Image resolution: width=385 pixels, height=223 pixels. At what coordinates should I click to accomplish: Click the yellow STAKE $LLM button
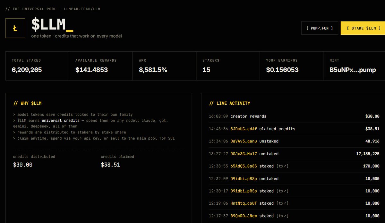click(364, 28)
